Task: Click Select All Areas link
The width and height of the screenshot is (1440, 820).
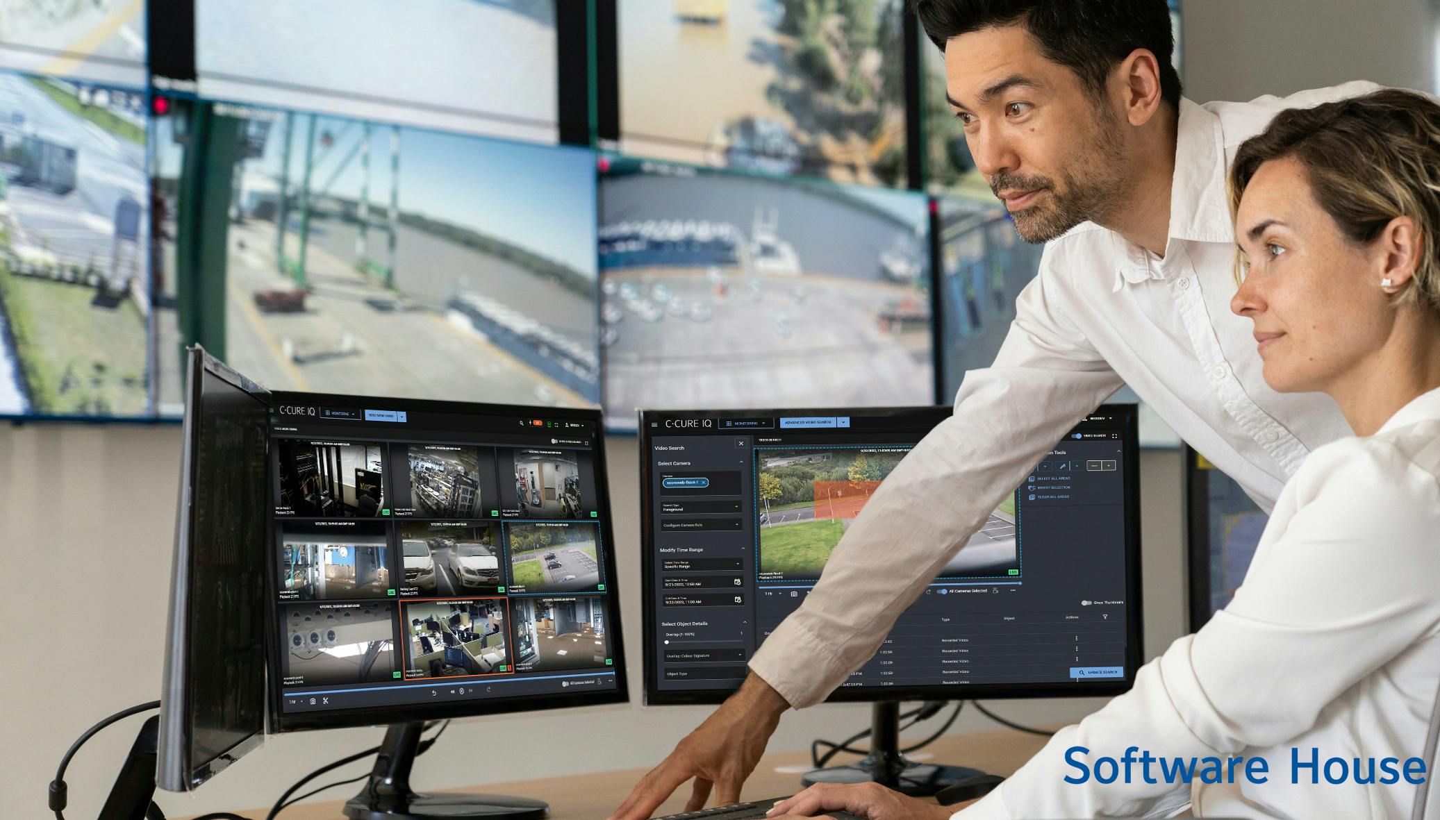Action: (x=1053, y=478)
